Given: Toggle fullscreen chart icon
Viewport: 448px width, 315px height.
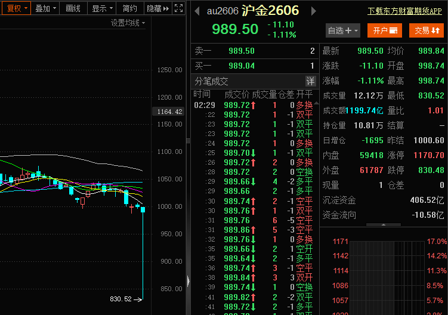Looking at the screenshot, I should click(178, 8).
